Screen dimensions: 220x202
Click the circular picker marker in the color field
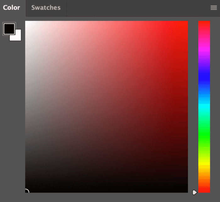point(26,191)
